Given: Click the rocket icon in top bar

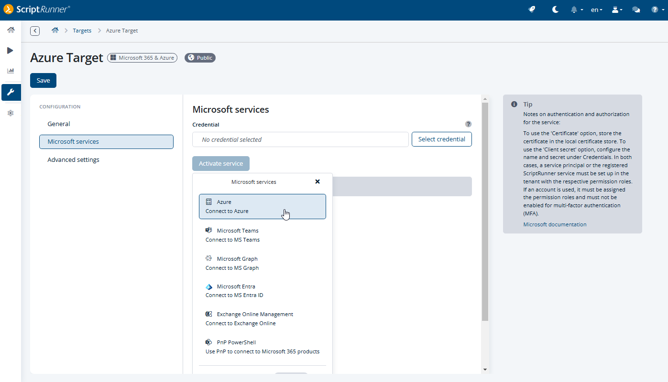Looking at the screenshot, I should [x=532, y=10].
